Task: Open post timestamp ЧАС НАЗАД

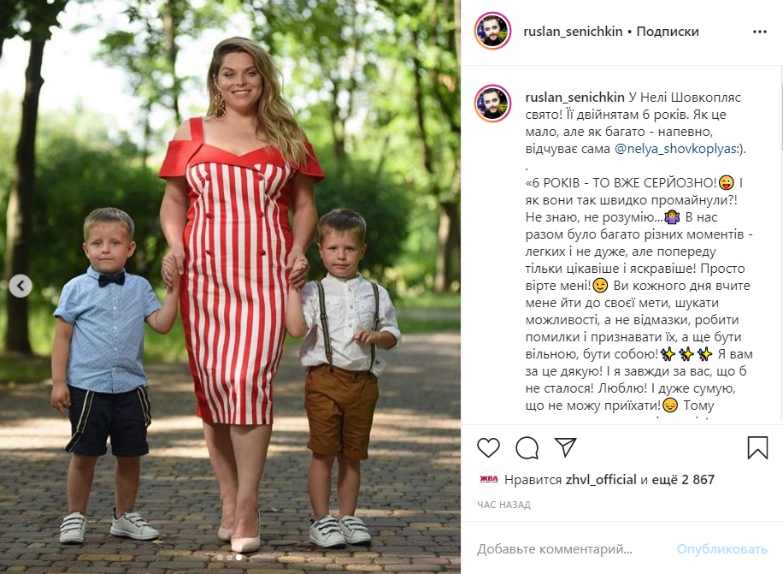Action: tap(503, 505)
